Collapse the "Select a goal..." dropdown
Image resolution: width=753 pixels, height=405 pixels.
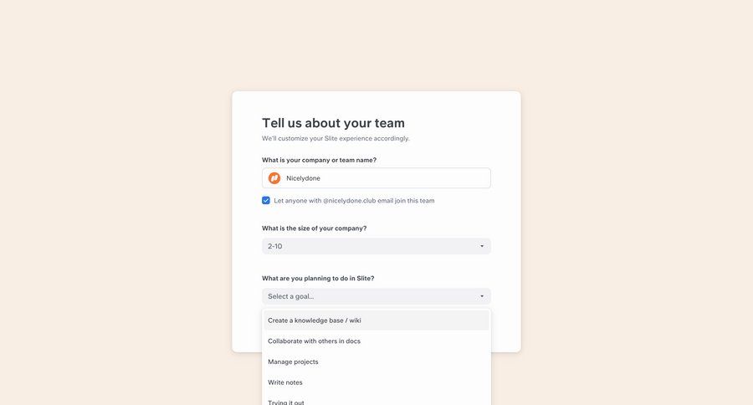coord(376,296)
